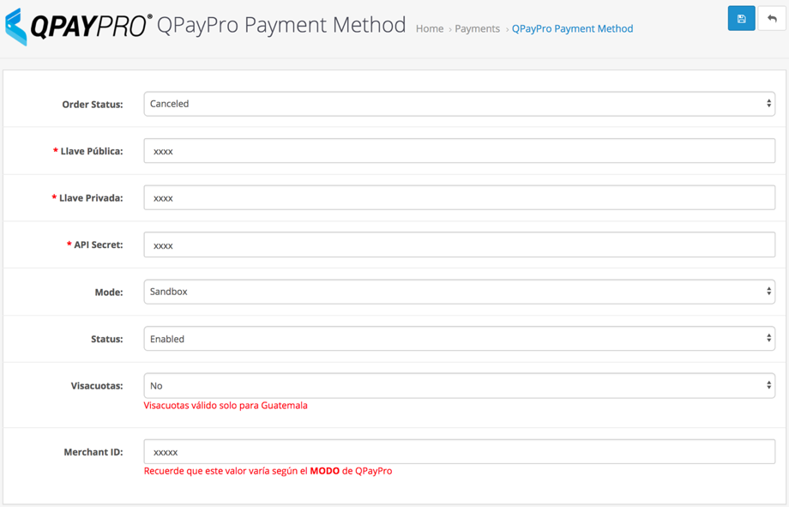Focus the Llave Pública input field
789x507 pixels.
click(459, 151)
